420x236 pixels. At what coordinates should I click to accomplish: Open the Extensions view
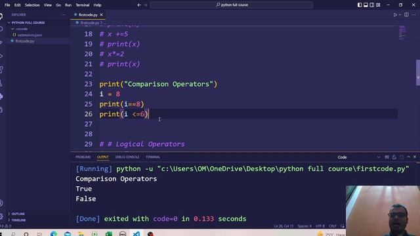1,69
